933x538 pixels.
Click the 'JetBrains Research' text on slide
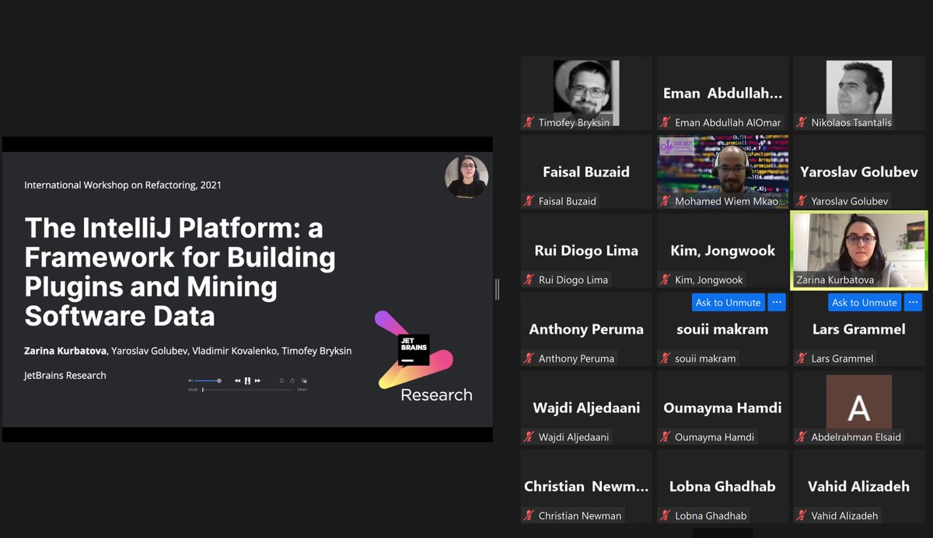[x=65, y=376]
